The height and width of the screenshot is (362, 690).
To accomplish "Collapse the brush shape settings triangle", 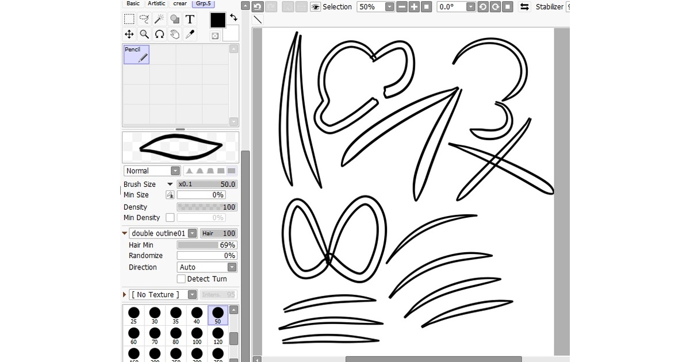I will [125, 233].
